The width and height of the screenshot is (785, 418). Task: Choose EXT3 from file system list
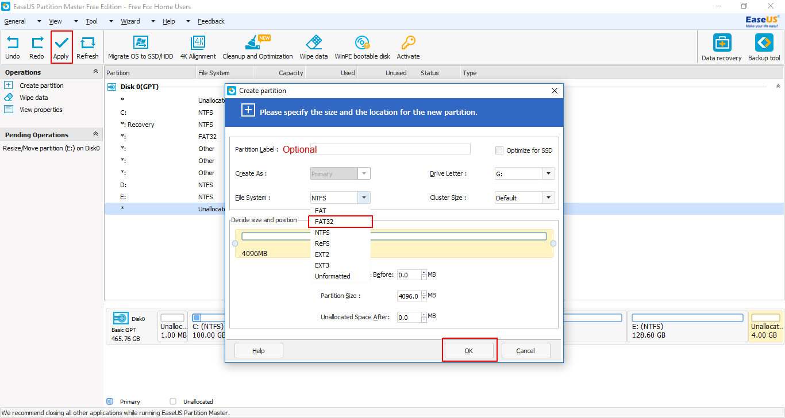(340, 265)
